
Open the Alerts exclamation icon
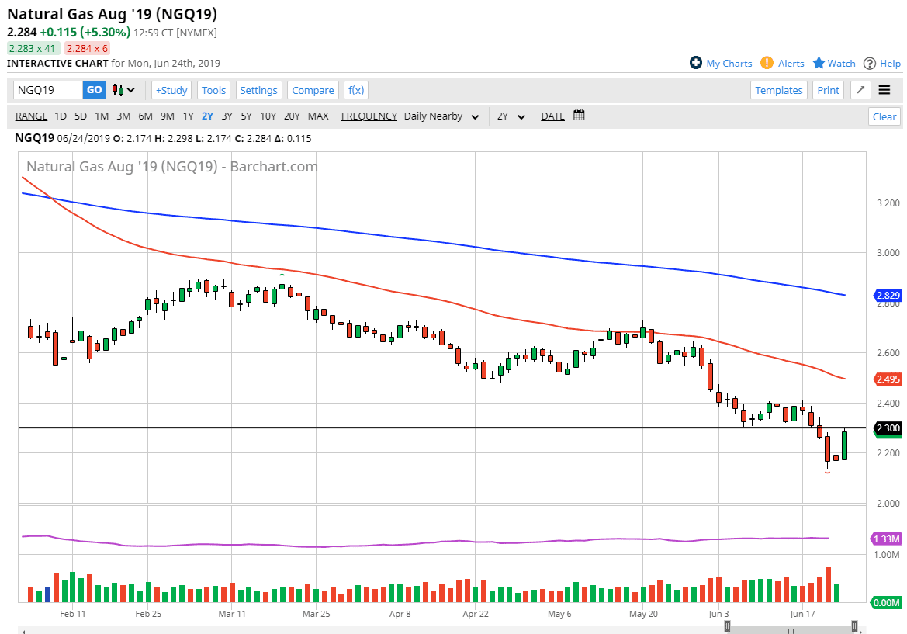(767, 63)
